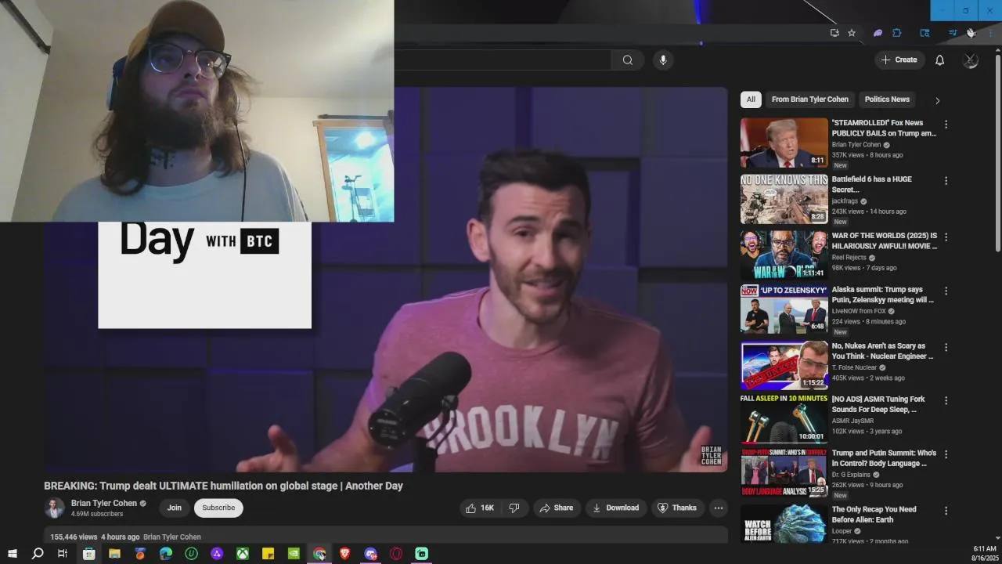Open Xbox app from taskbar

pyautogui.click(x=243, y=554)
